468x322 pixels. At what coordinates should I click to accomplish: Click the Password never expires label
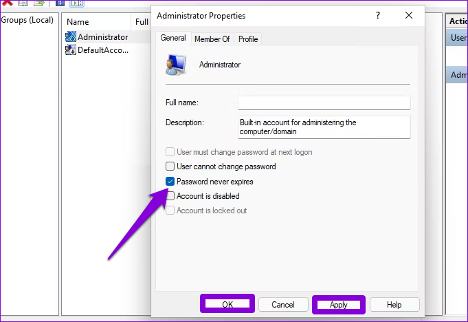215,182
